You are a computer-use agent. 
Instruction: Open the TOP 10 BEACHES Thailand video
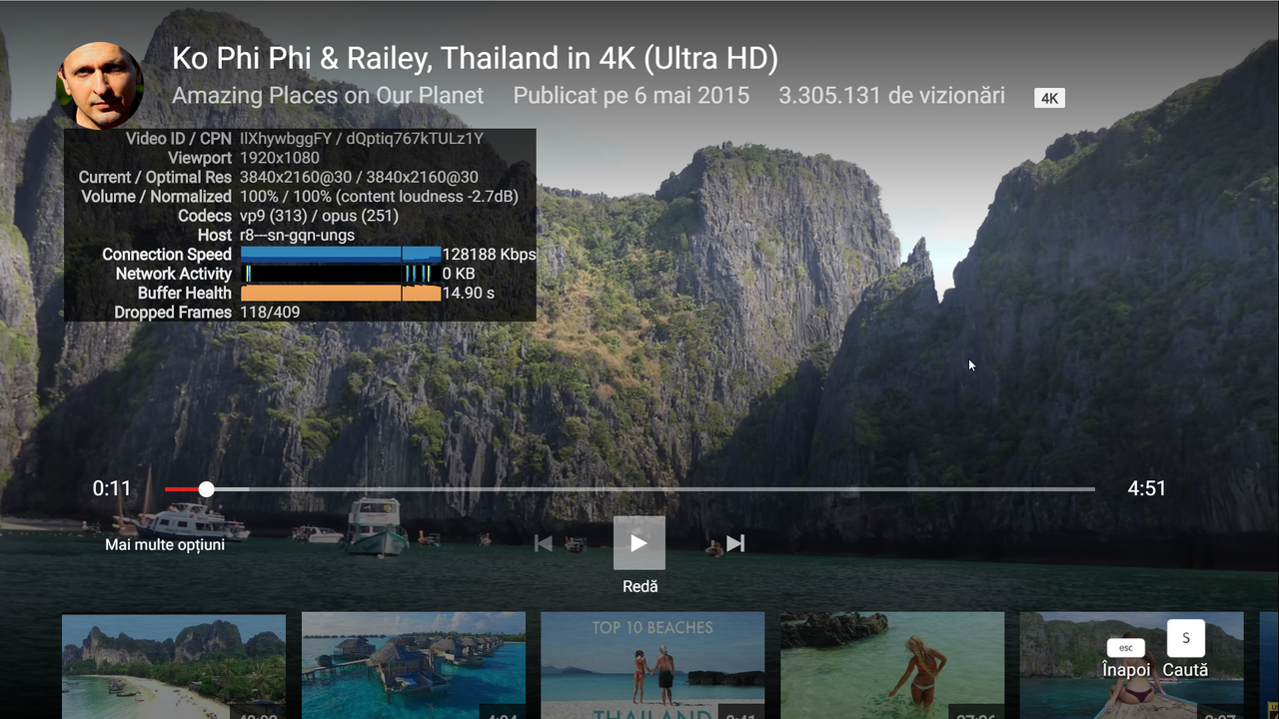coord(652,666)
